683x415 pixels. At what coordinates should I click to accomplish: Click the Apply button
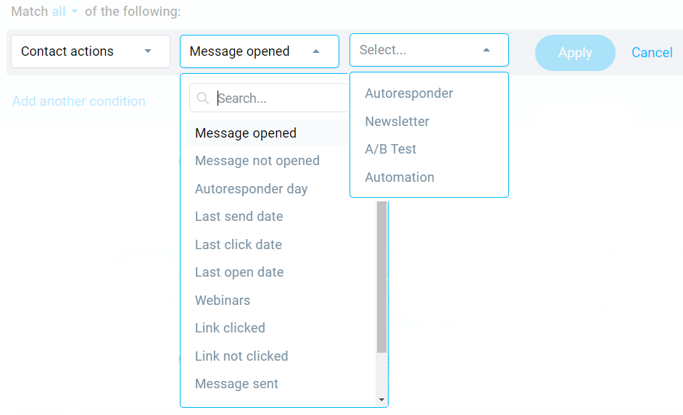click(575, 53)
